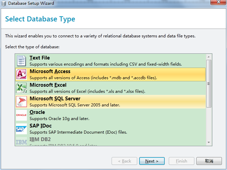Click the database icon in title bar
The width and height of the screenshot is (227, 170).
coord(4,3)
